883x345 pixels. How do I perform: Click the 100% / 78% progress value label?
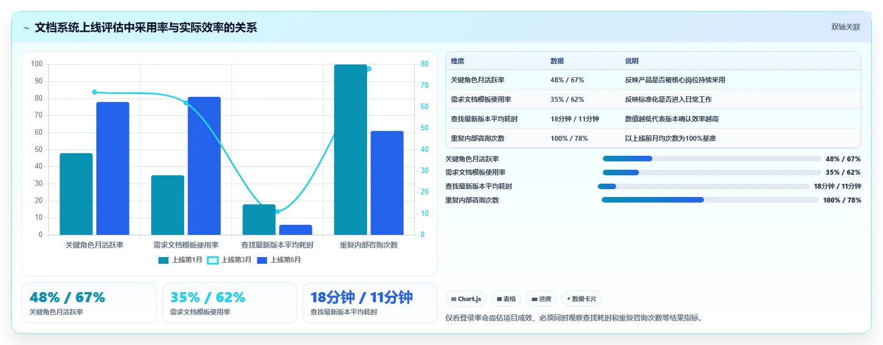pos(842,200)
